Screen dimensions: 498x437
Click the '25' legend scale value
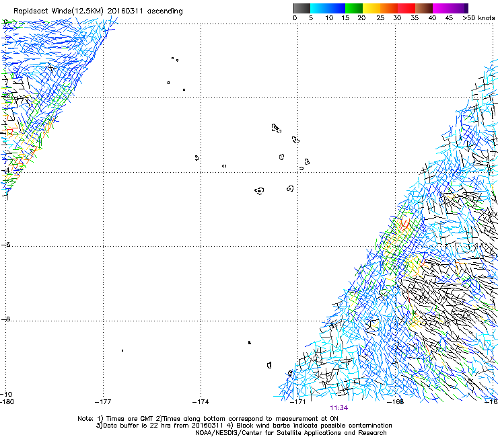click(380, 18)
